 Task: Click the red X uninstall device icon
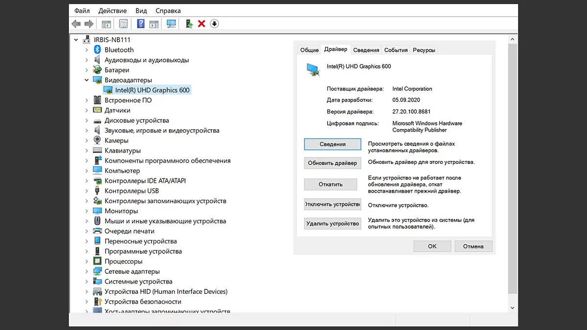202,24
